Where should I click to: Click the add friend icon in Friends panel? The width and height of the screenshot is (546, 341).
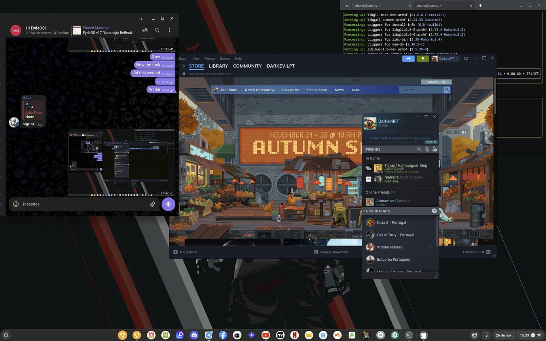click(434, 149)
